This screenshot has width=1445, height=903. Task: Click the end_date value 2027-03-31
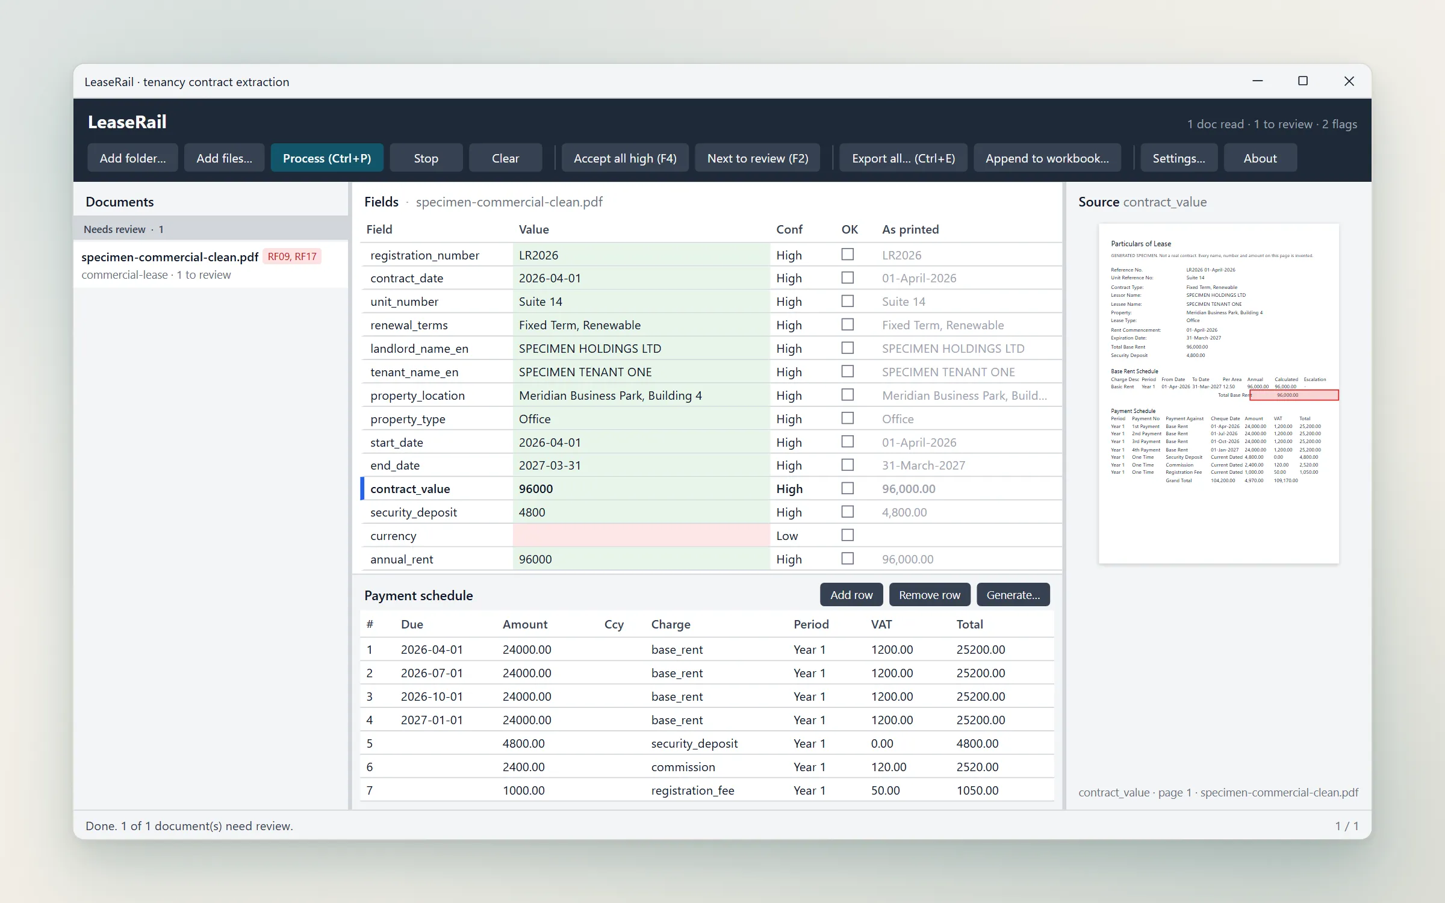641,465
